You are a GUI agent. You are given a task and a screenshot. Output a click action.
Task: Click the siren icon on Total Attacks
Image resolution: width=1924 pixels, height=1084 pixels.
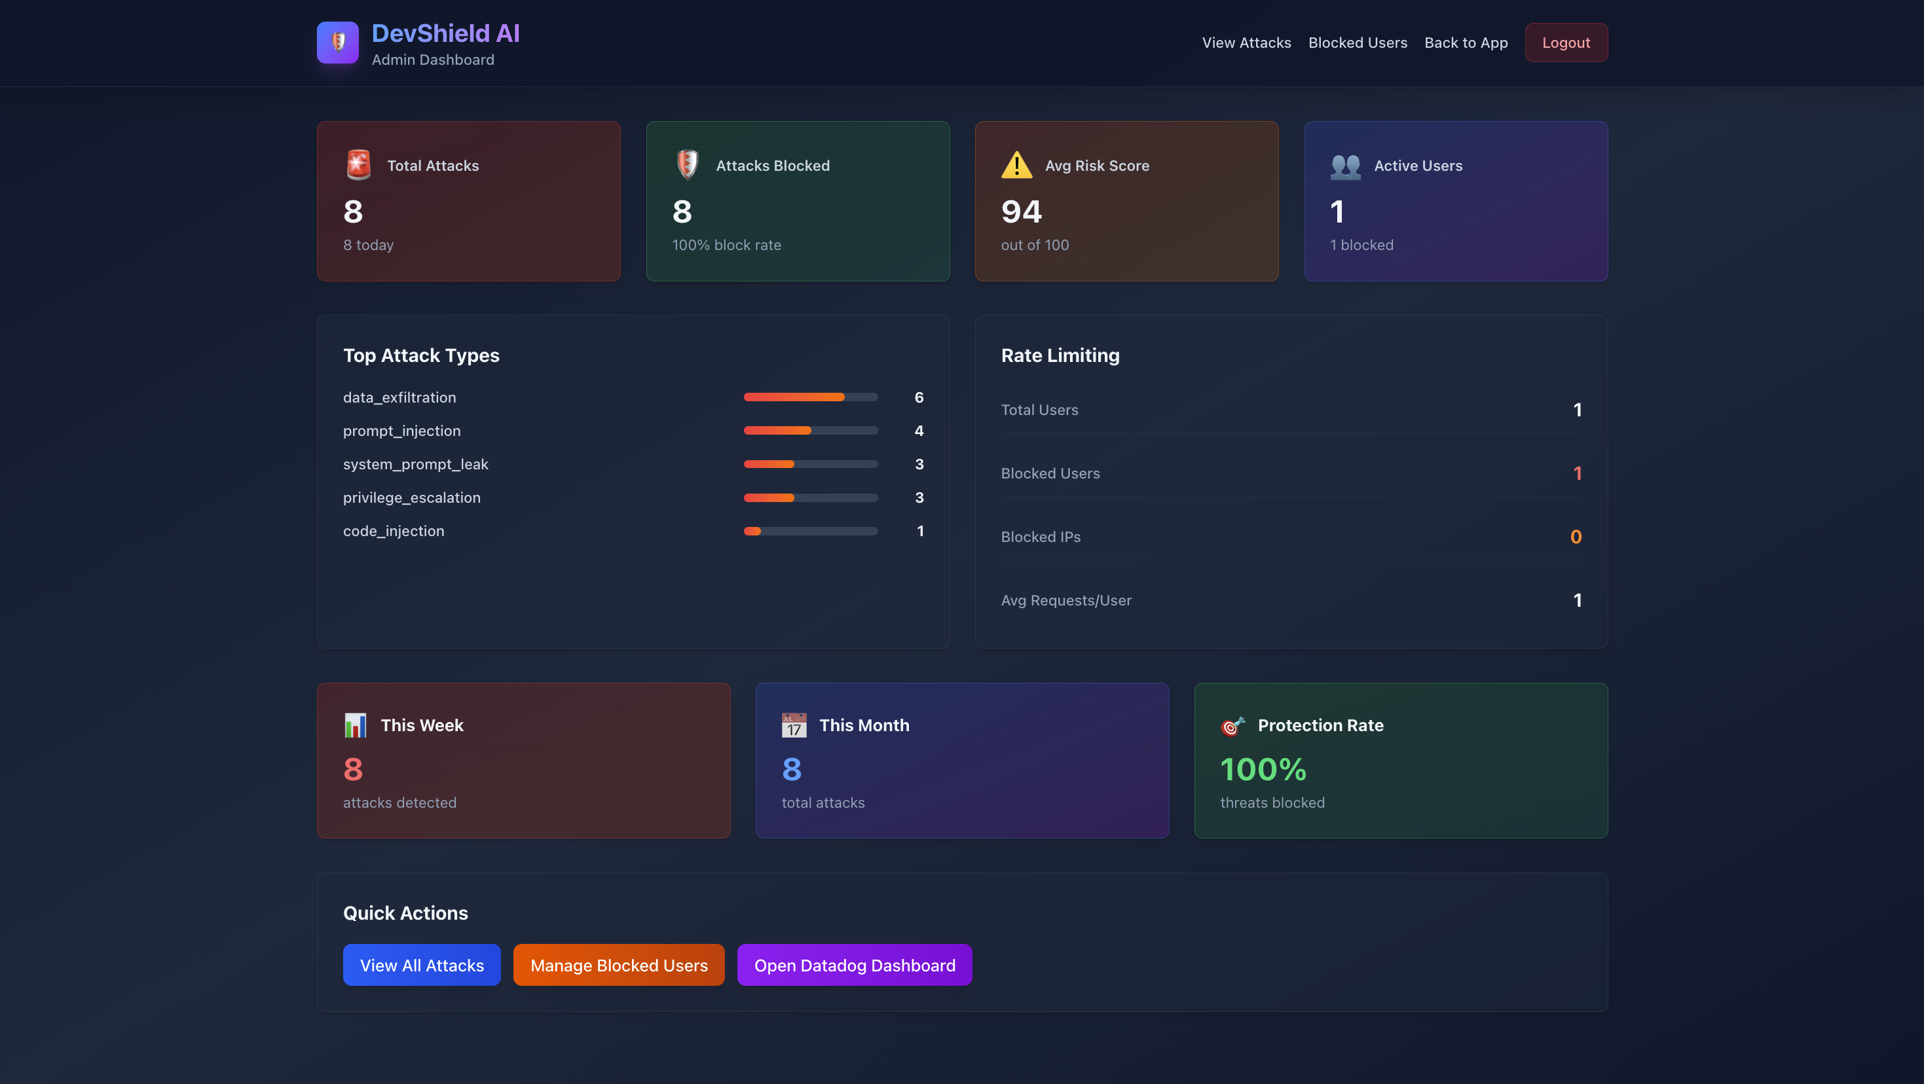(358, 165)
